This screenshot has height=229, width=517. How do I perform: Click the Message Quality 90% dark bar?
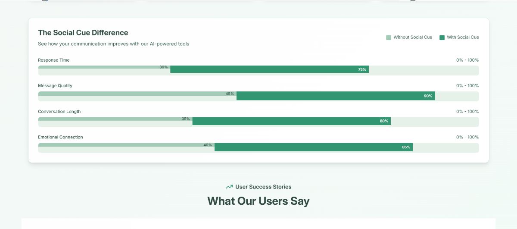[336, 96]
